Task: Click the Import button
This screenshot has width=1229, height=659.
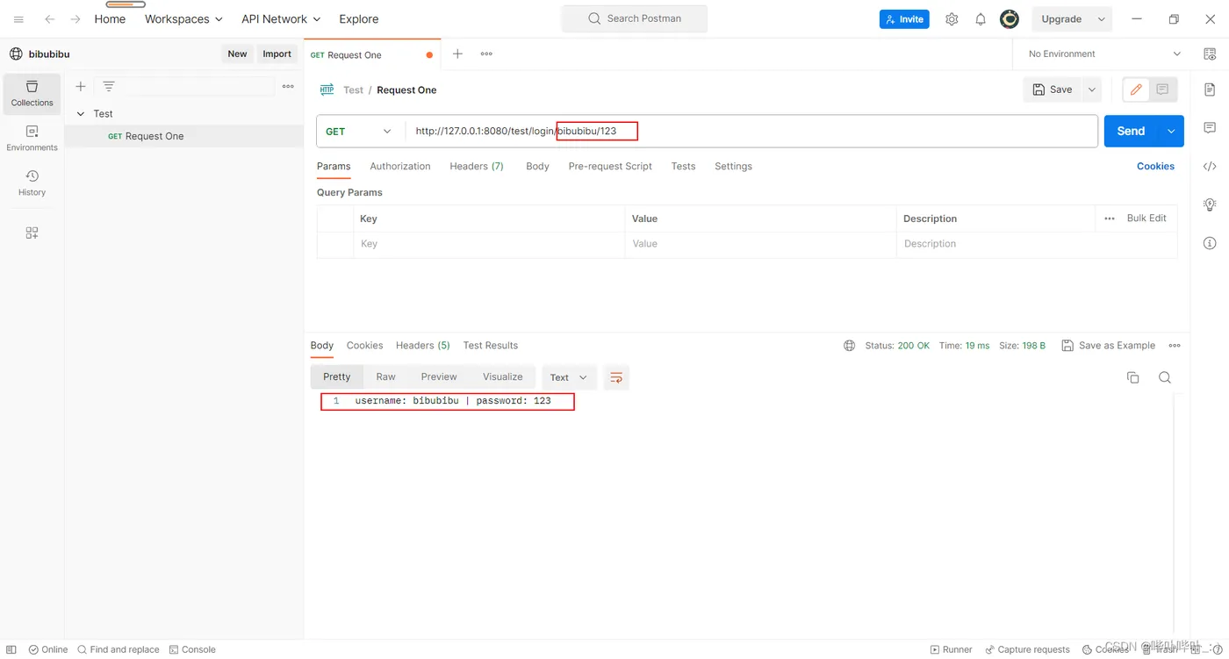Action: point(277,54)
